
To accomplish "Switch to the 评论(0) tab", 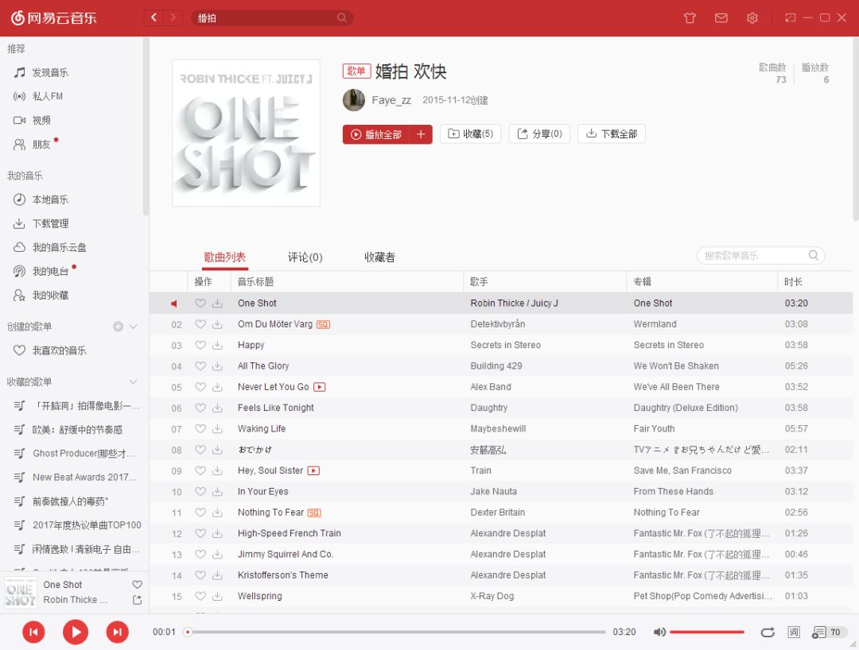I will [305, 257].
